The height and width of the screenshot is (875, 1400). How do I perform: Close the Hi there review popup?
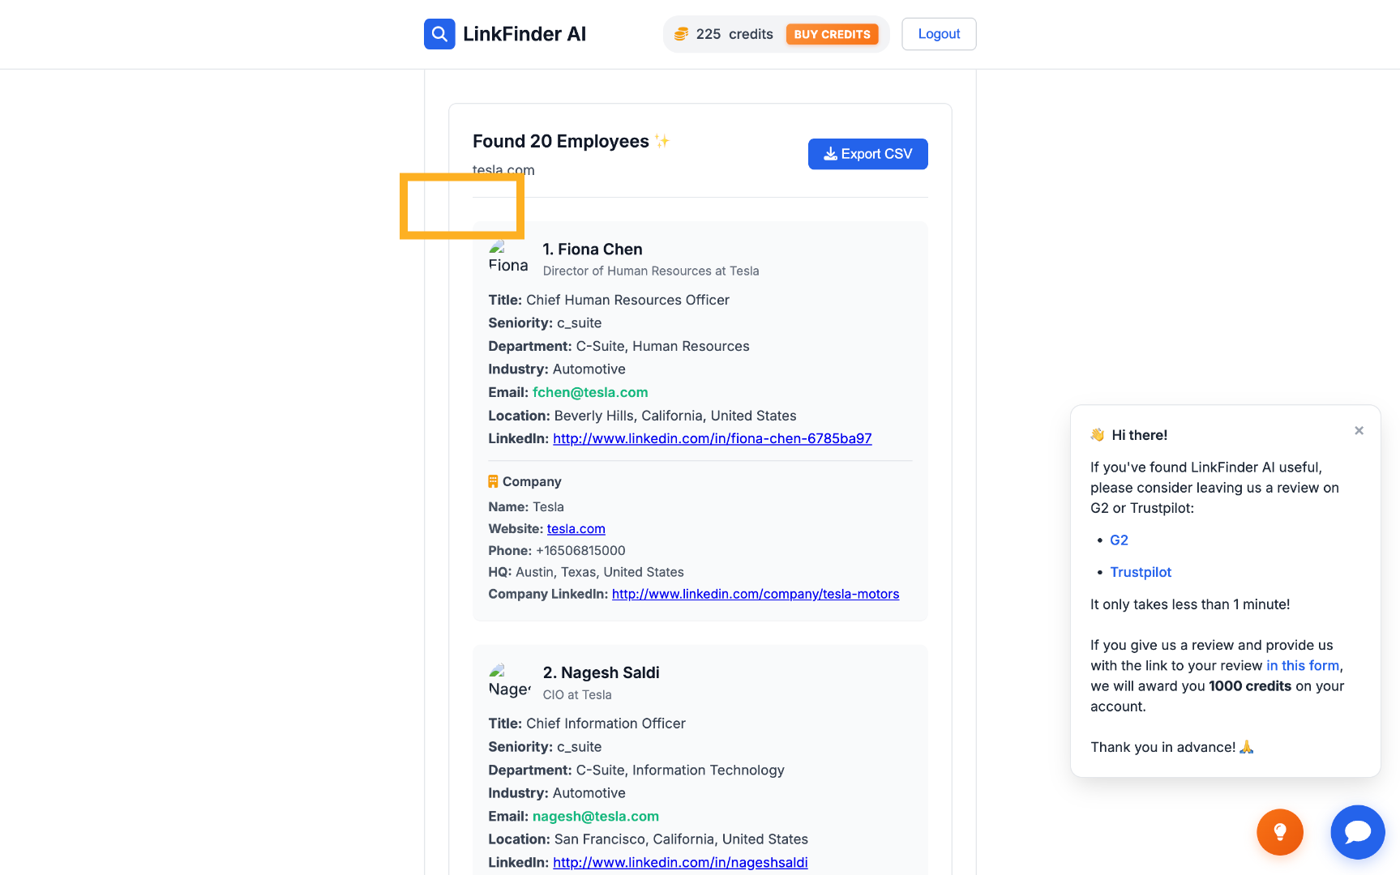pos(1359,431)
